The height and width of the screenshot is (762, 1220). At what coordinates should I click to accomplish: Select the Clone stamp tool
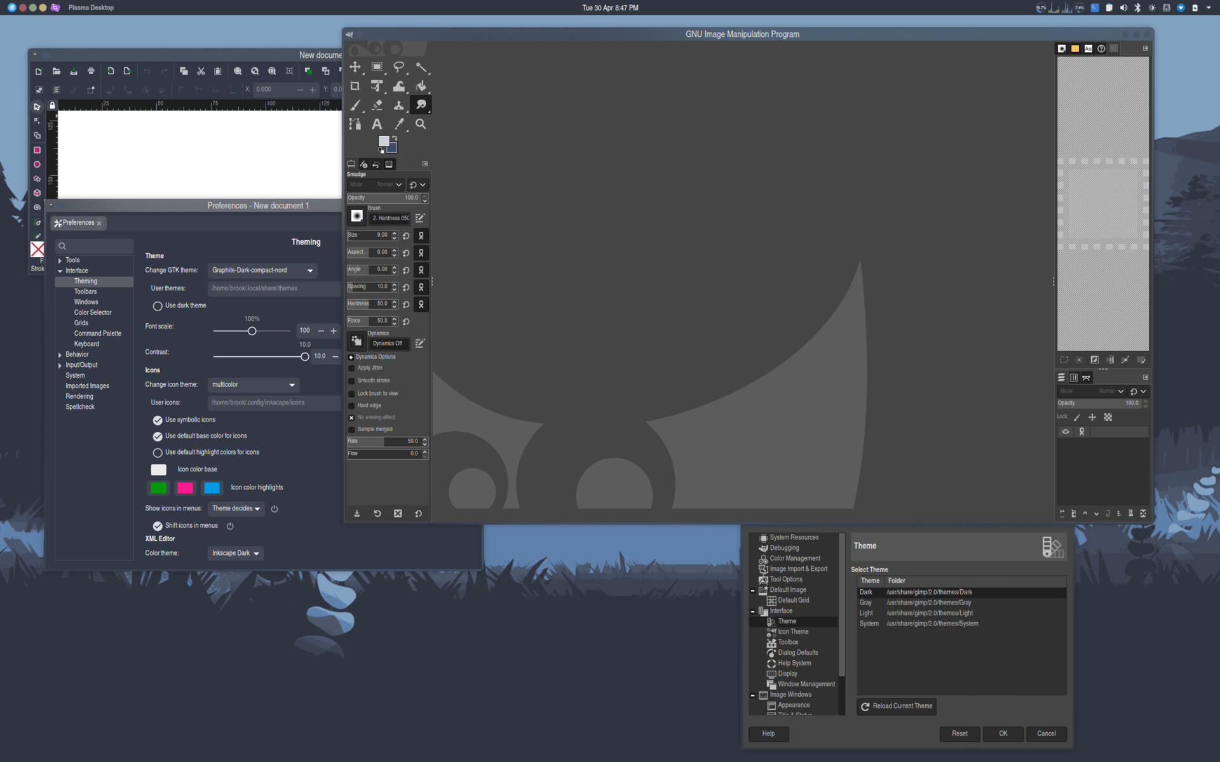tap(399, 105)
